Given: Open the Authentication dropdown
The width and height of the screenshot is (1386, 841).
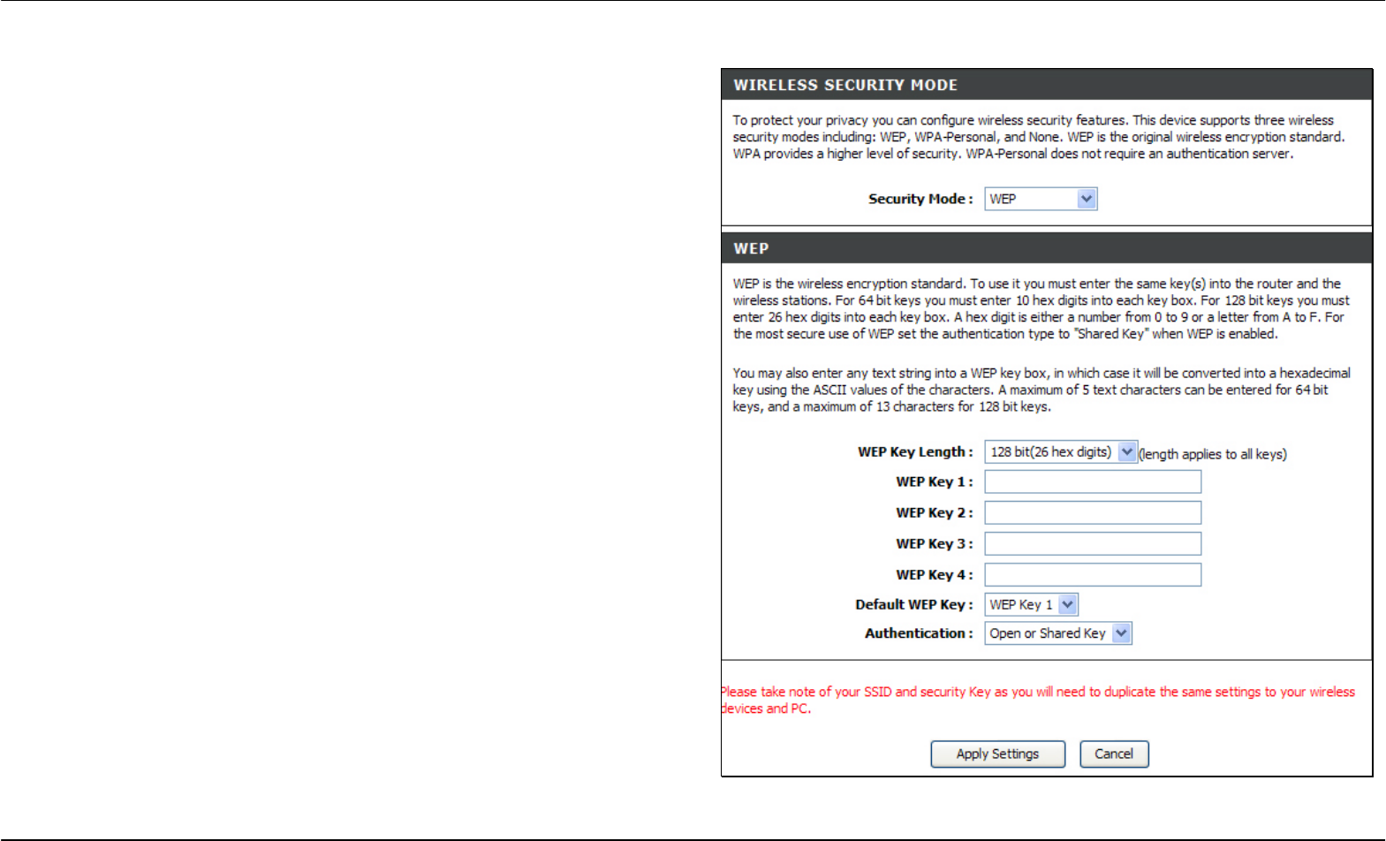Looking at the screenshot, I should click(1058, 633).
